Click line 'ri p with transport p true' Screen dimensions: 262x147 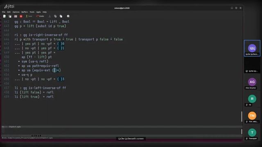[x=68, y=39]
